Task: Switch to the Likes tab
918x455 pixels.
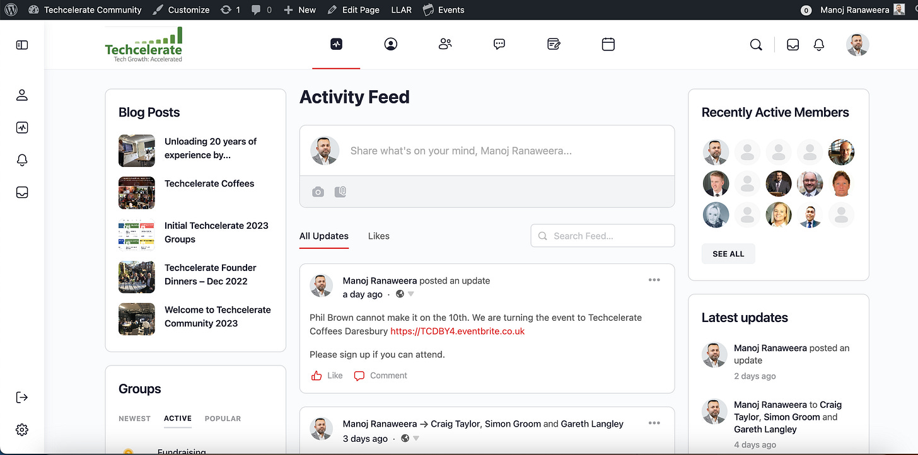Action: [x=379, y=236]
